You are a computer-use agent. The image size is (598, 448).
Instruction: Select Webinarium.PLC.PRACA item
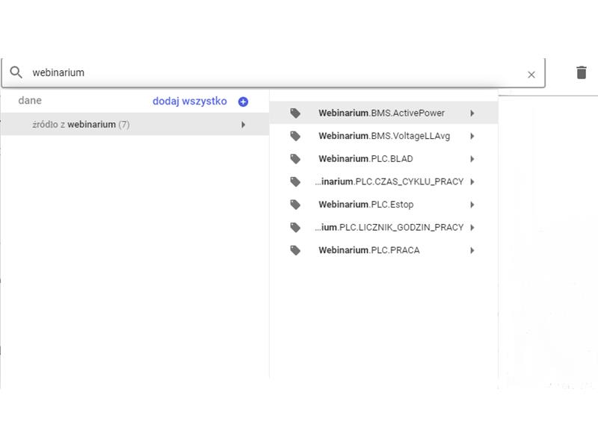point(383,250)
